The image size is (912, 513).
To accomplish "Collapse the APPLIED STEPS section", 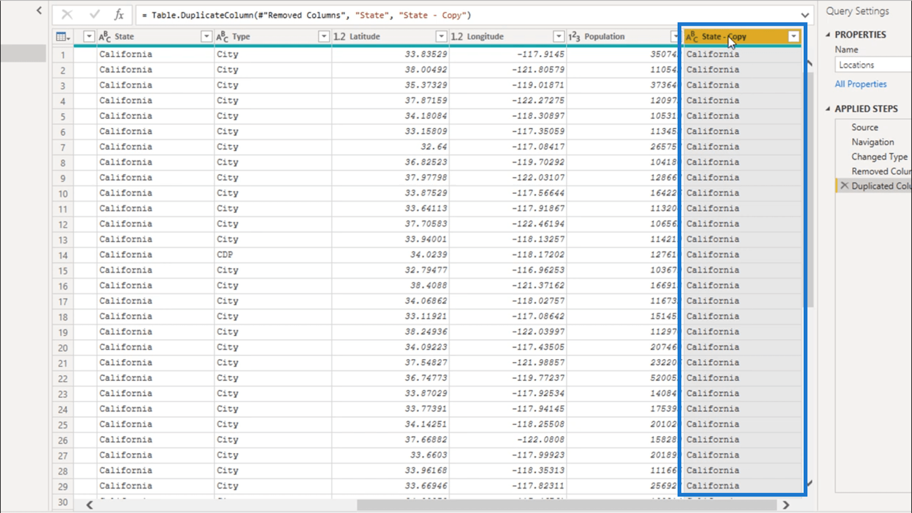I will tap(828, 109).
